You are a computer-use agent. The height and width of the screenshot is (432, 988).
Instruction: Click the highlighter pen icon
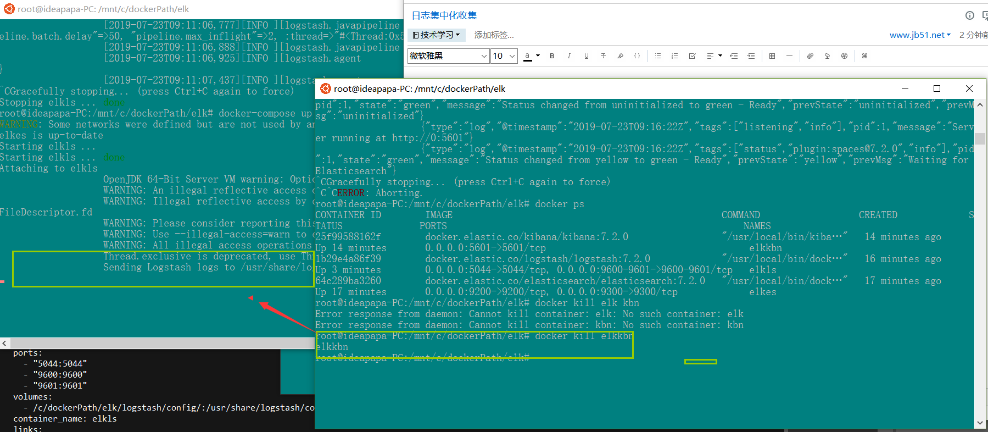(620, 56)
